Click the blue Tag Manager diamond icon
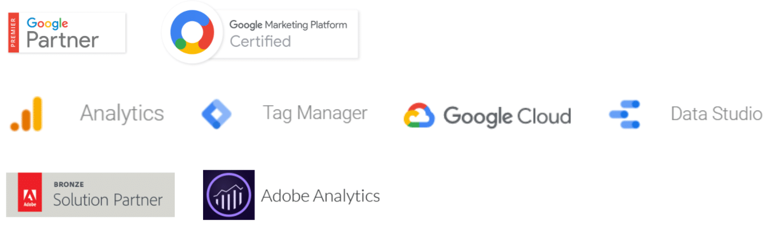The width and height of the screenshot is (767, 226). (x=216, y=114)
